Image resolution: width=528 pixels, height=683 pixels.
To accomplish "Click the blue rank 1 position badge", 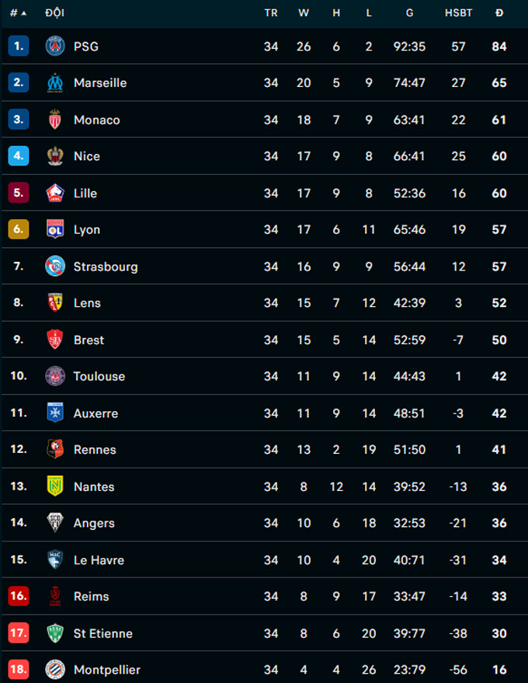I will coord(19,46).
